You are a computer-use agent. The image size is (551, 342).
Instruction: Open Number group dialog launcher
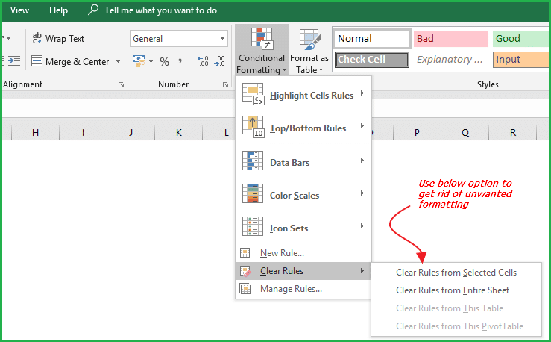(x=225, y=85)
